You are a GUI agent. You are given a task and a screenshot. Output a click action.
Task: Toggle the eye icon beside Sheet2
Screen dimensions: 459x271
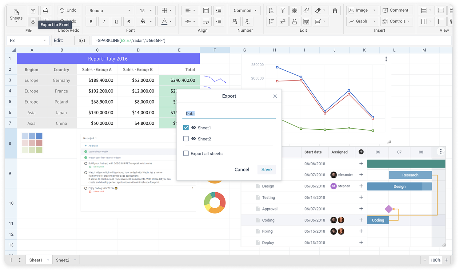194,139
